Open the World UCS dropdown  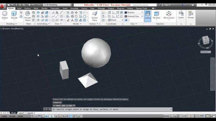click(115, 20)
